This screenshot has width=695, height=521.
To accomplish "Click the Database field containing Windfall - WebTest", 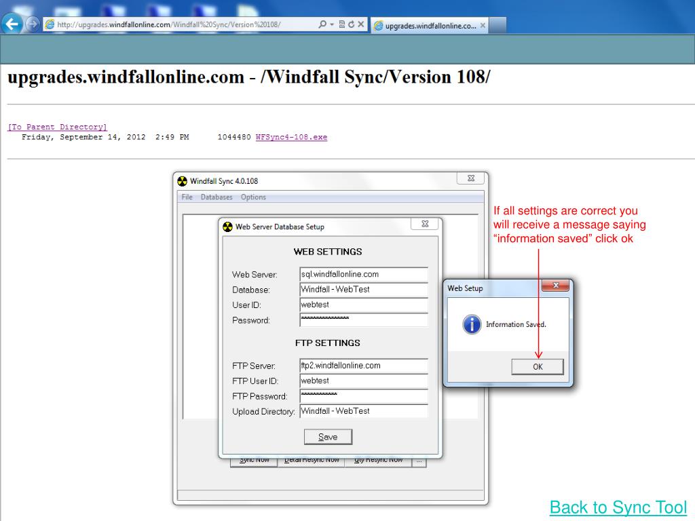I will 364,290.
